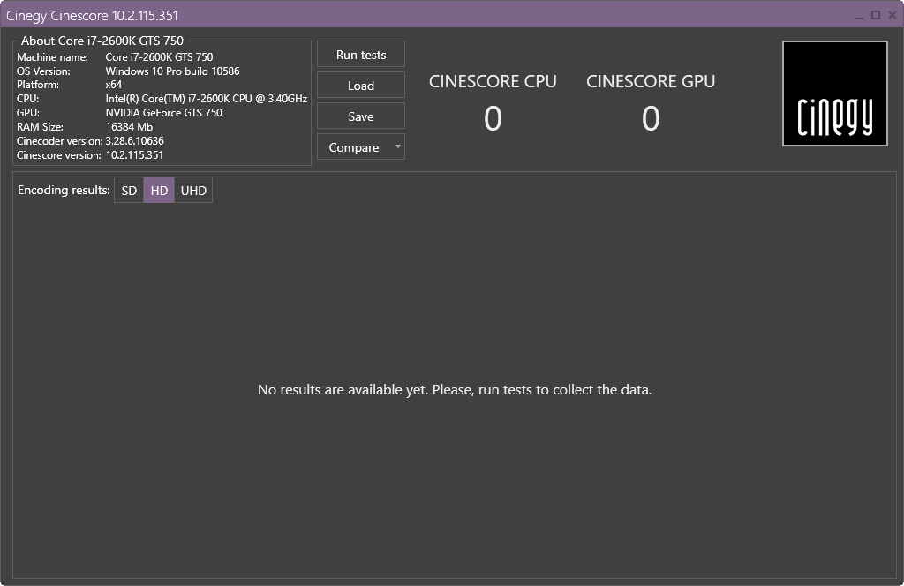Click the GPU score value 0
The height and width of the screenshot is (586, 904).
pos(651,118)
